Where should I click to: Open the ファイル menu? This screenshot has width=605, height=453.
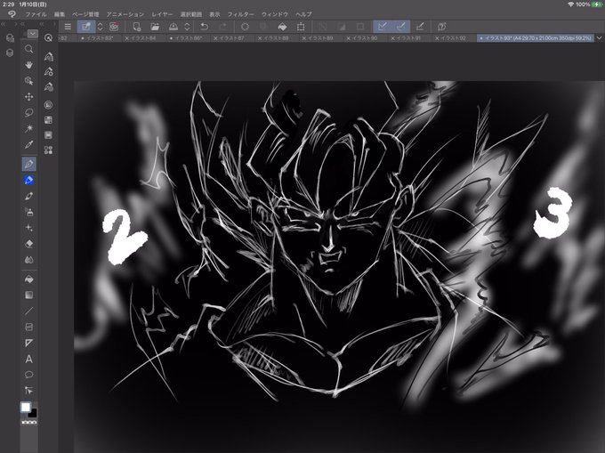36,14
